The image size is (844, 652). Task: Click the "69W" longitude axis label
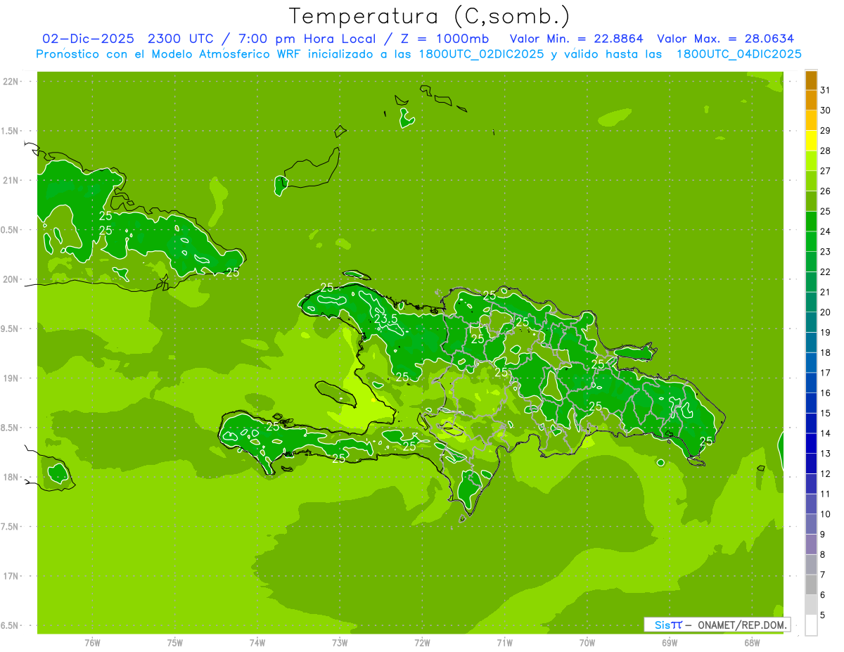[670, 643]
